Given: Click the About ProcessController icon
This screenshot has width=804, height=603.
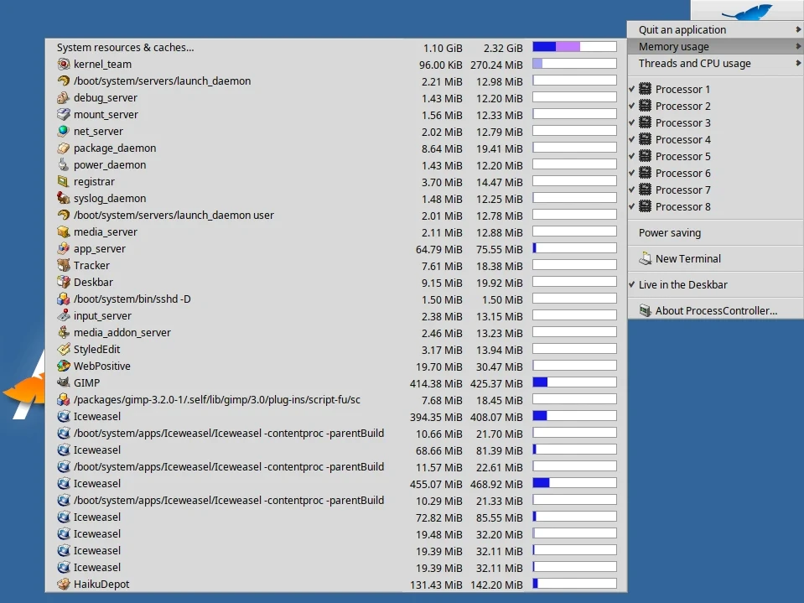Looking at the screenshot, I should click(645, 310).
